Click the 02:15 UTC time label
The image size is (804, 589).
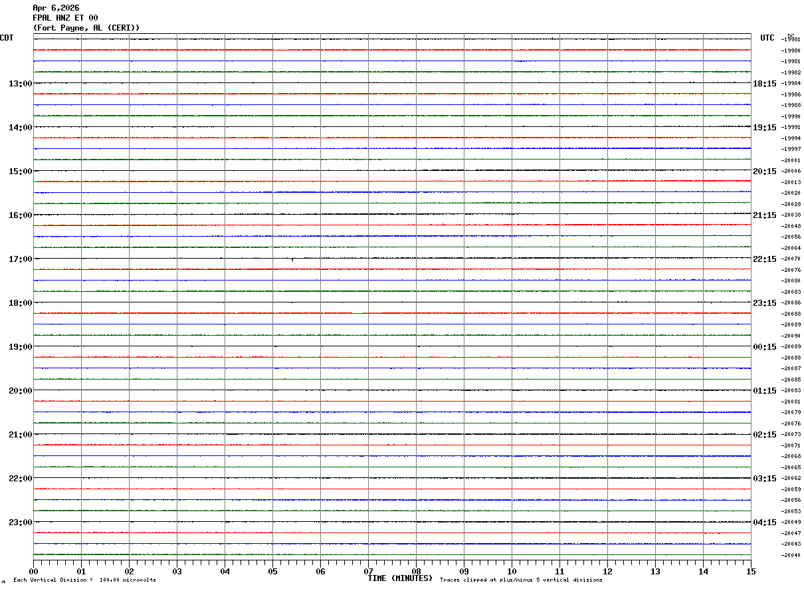coord(764,435)
